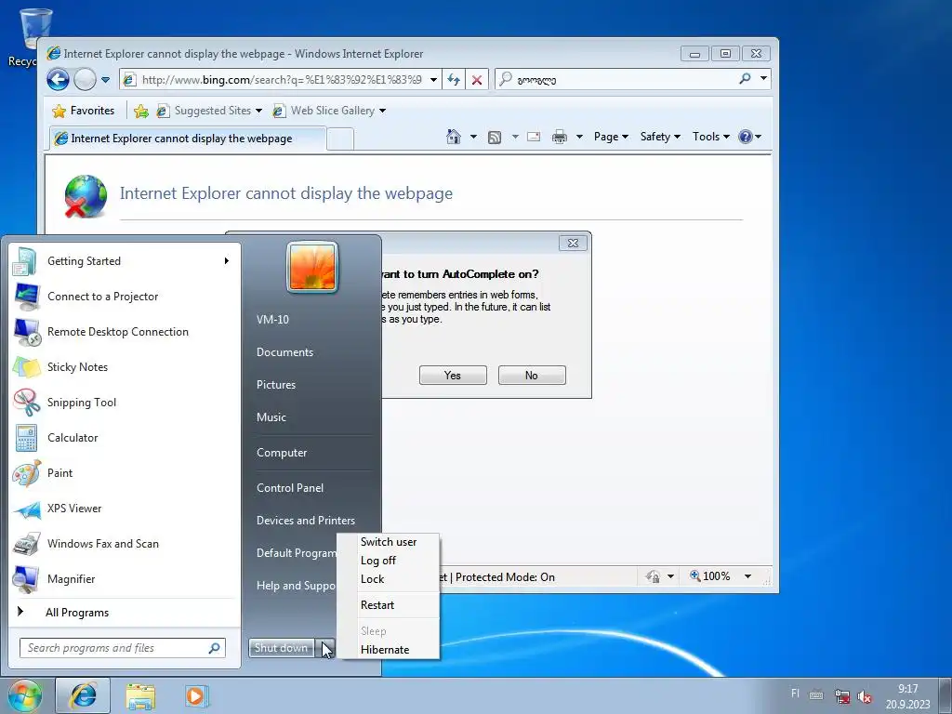Open Sticky Notes
952x714 pixels.
tap(124, 366)
